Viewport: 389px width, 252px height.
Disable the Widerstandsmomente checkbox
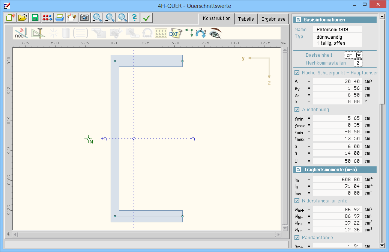pos(297,201)
